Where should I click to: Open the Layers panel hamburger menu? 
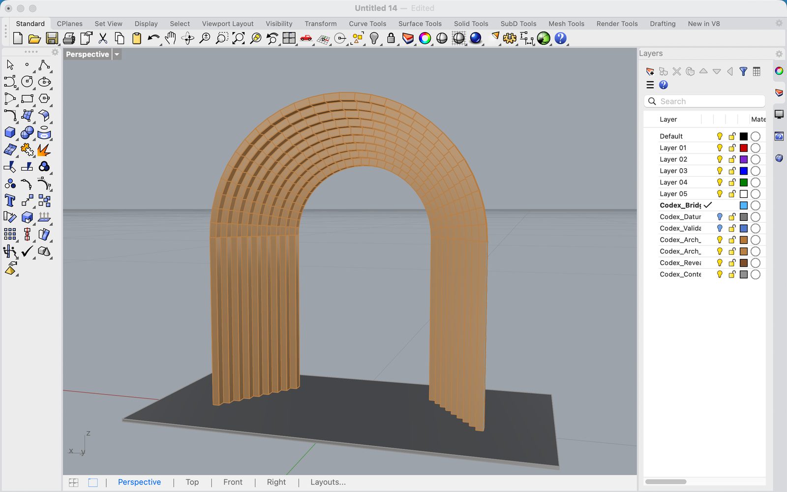point(650,85)
